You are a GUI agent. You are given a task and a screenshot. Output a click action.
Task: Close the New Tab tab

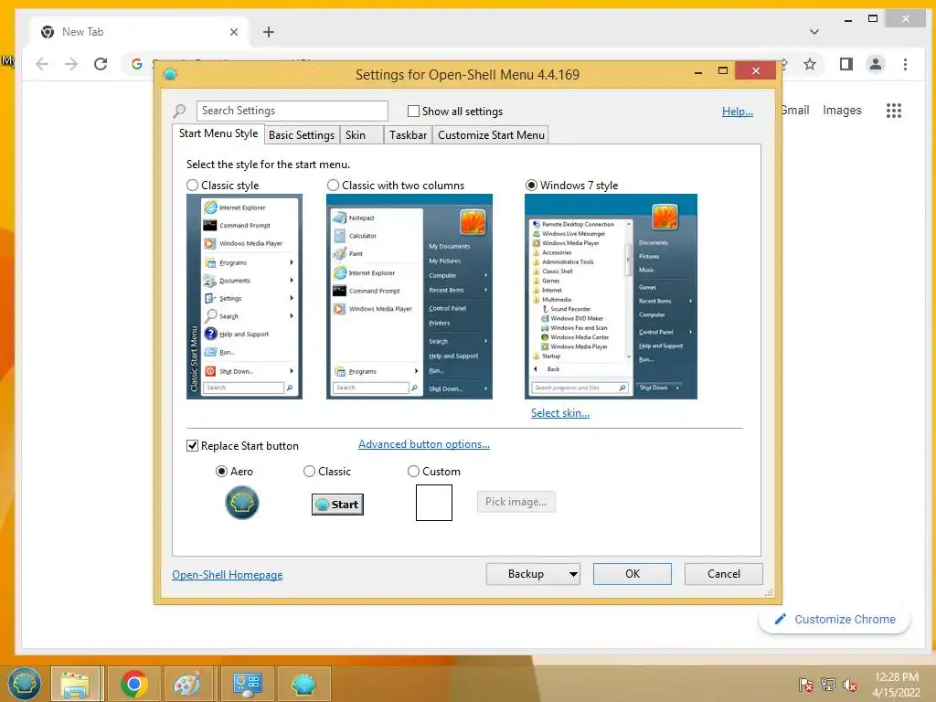234,32
